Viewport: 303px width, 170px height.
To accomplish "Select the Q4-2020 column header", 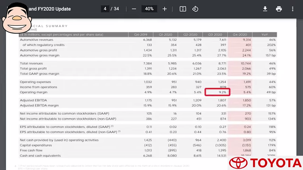I will 240,35.
